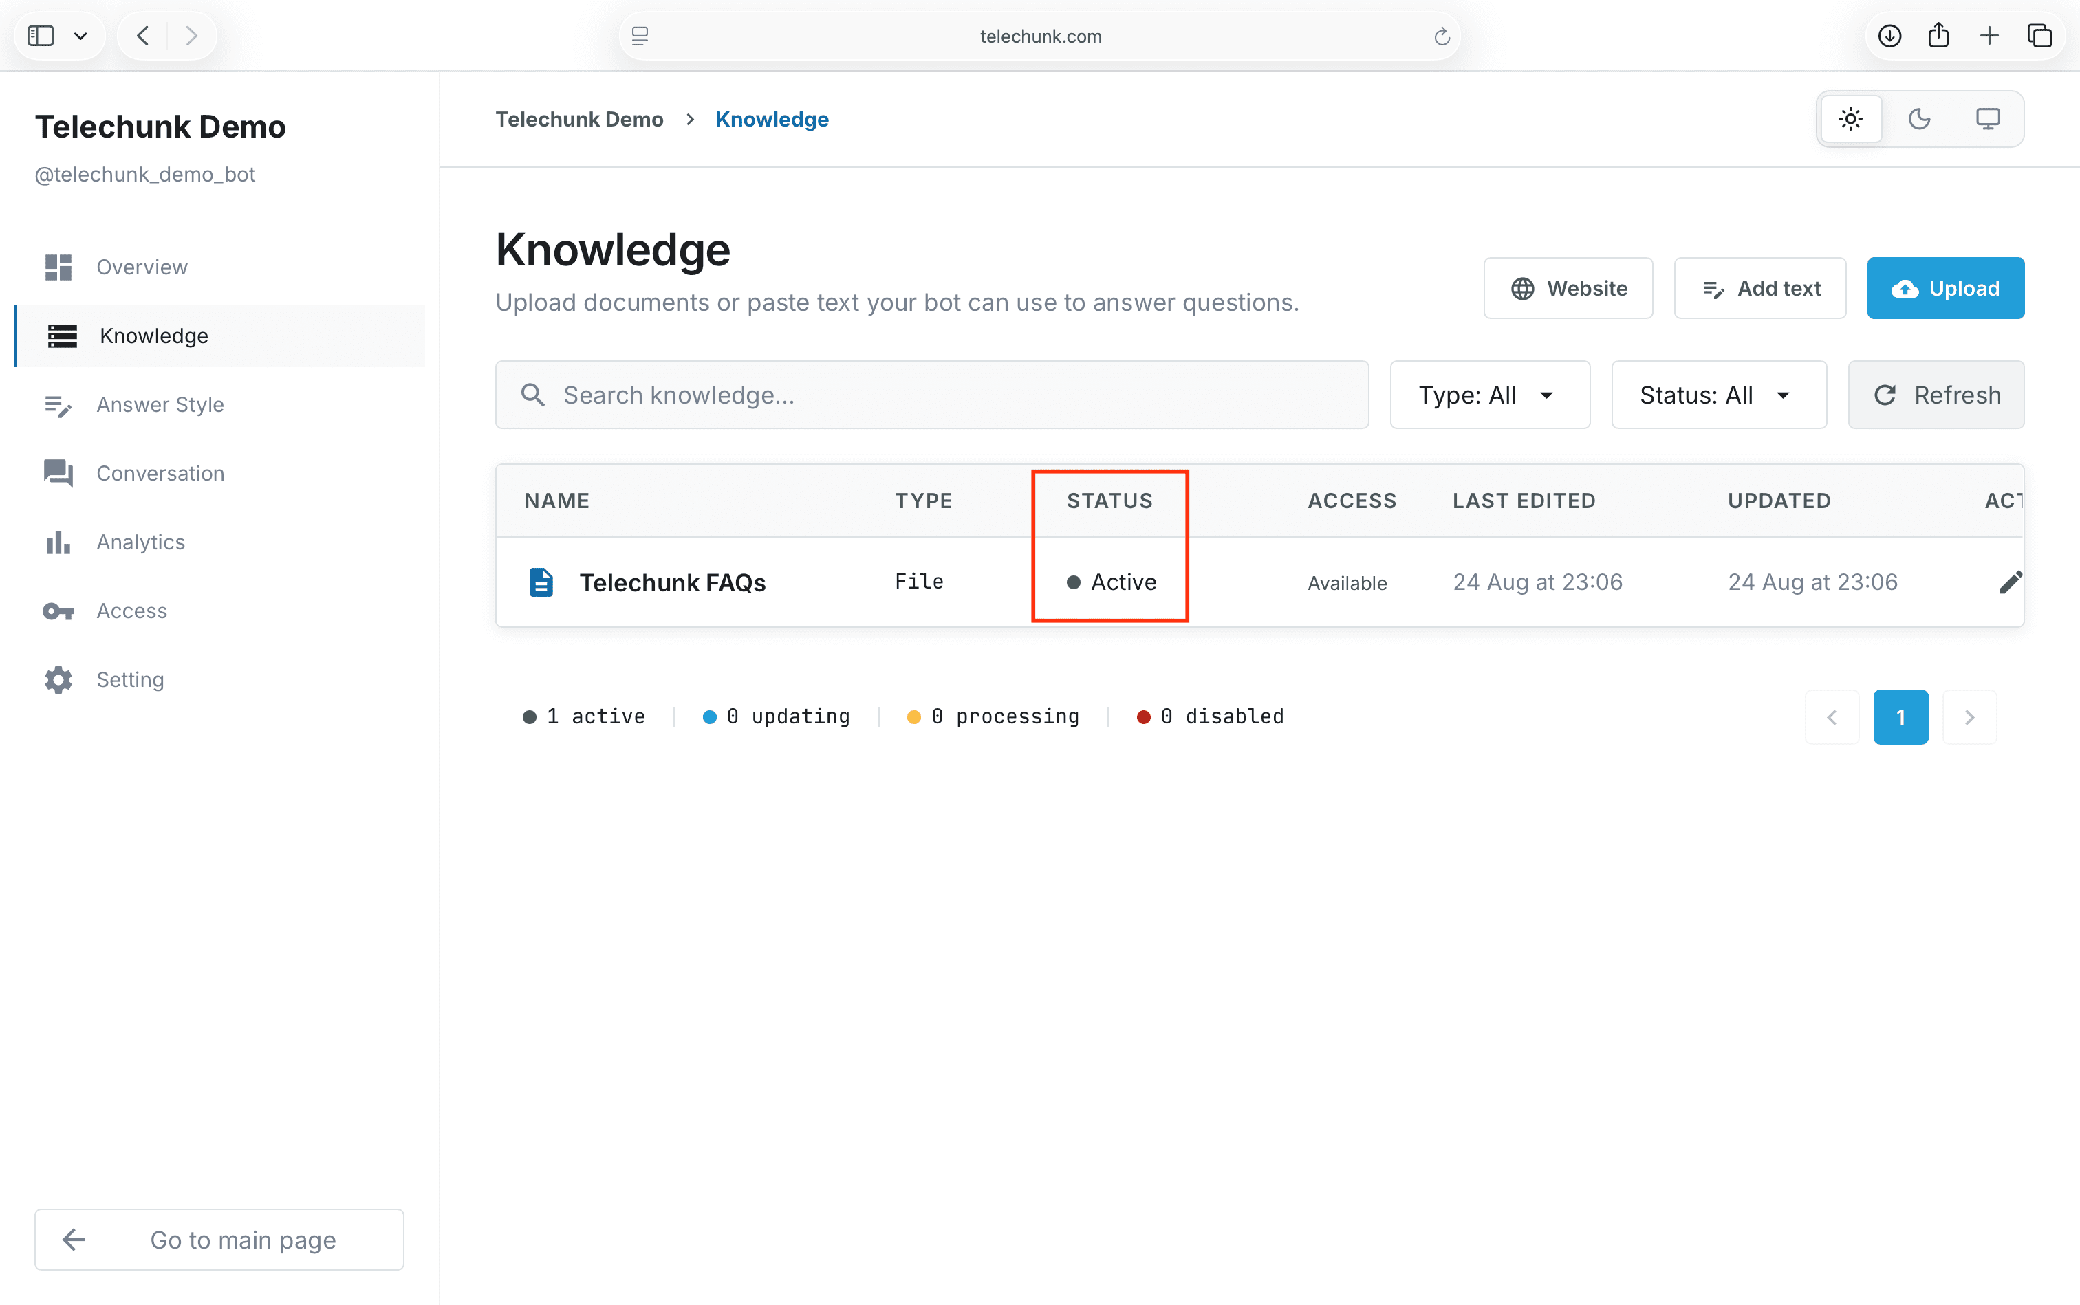Open the Safari downloads icon
Screen dimensions: 2080x1305
click(x=1890, y=35)
